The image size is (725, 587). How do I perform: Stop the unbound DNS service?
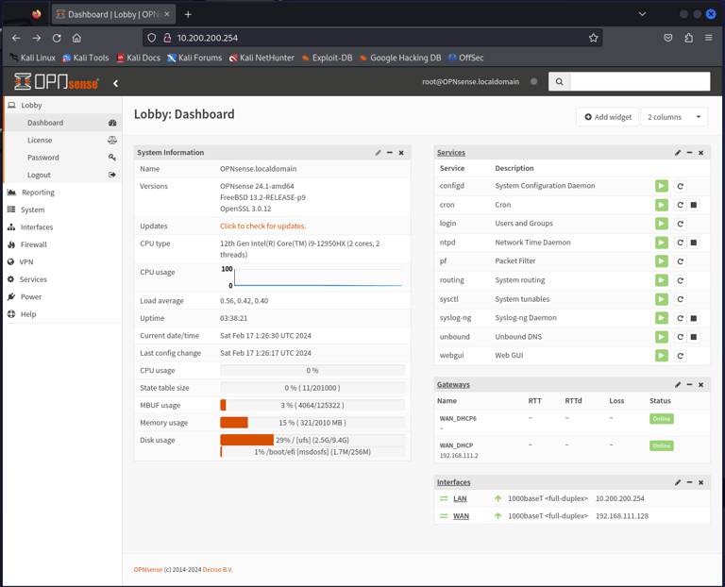[x=693, y=337]
